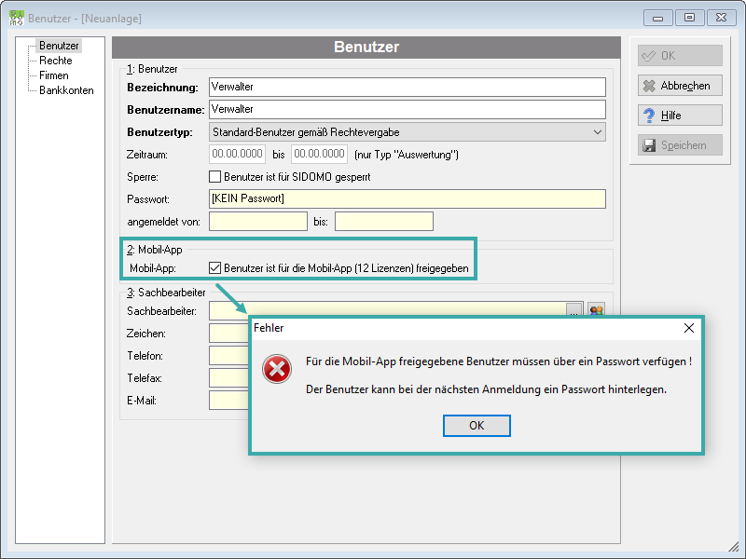The image size is (746, 559).
Task: Select Firmen in the navigation tree
Action: click(54, 75)
